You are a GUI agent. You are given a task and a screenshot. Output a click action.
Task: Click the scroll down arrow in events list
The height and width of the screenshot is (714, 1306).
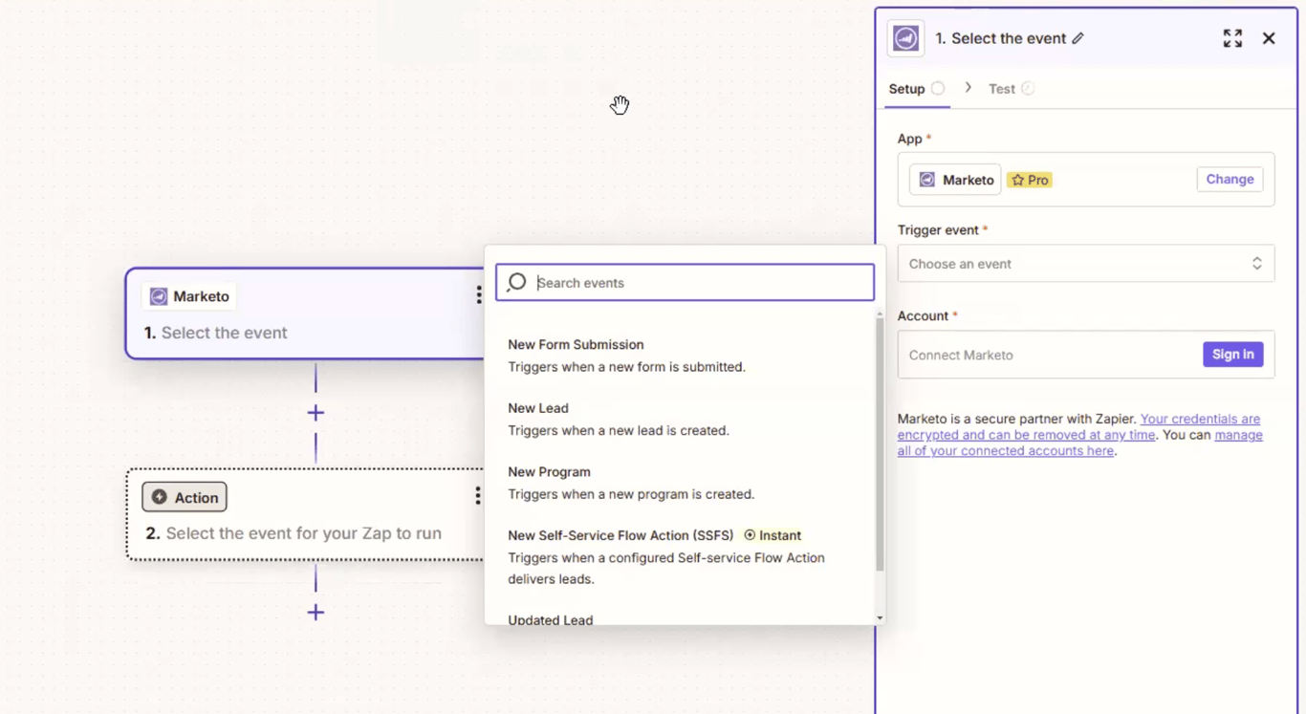click(x=880, y=618)
